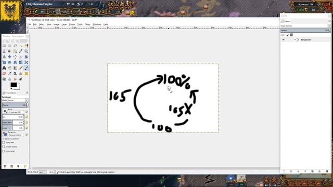Open the Colors menu
The height and width of the screenshot is (187, 333).
tap(72, 24)
